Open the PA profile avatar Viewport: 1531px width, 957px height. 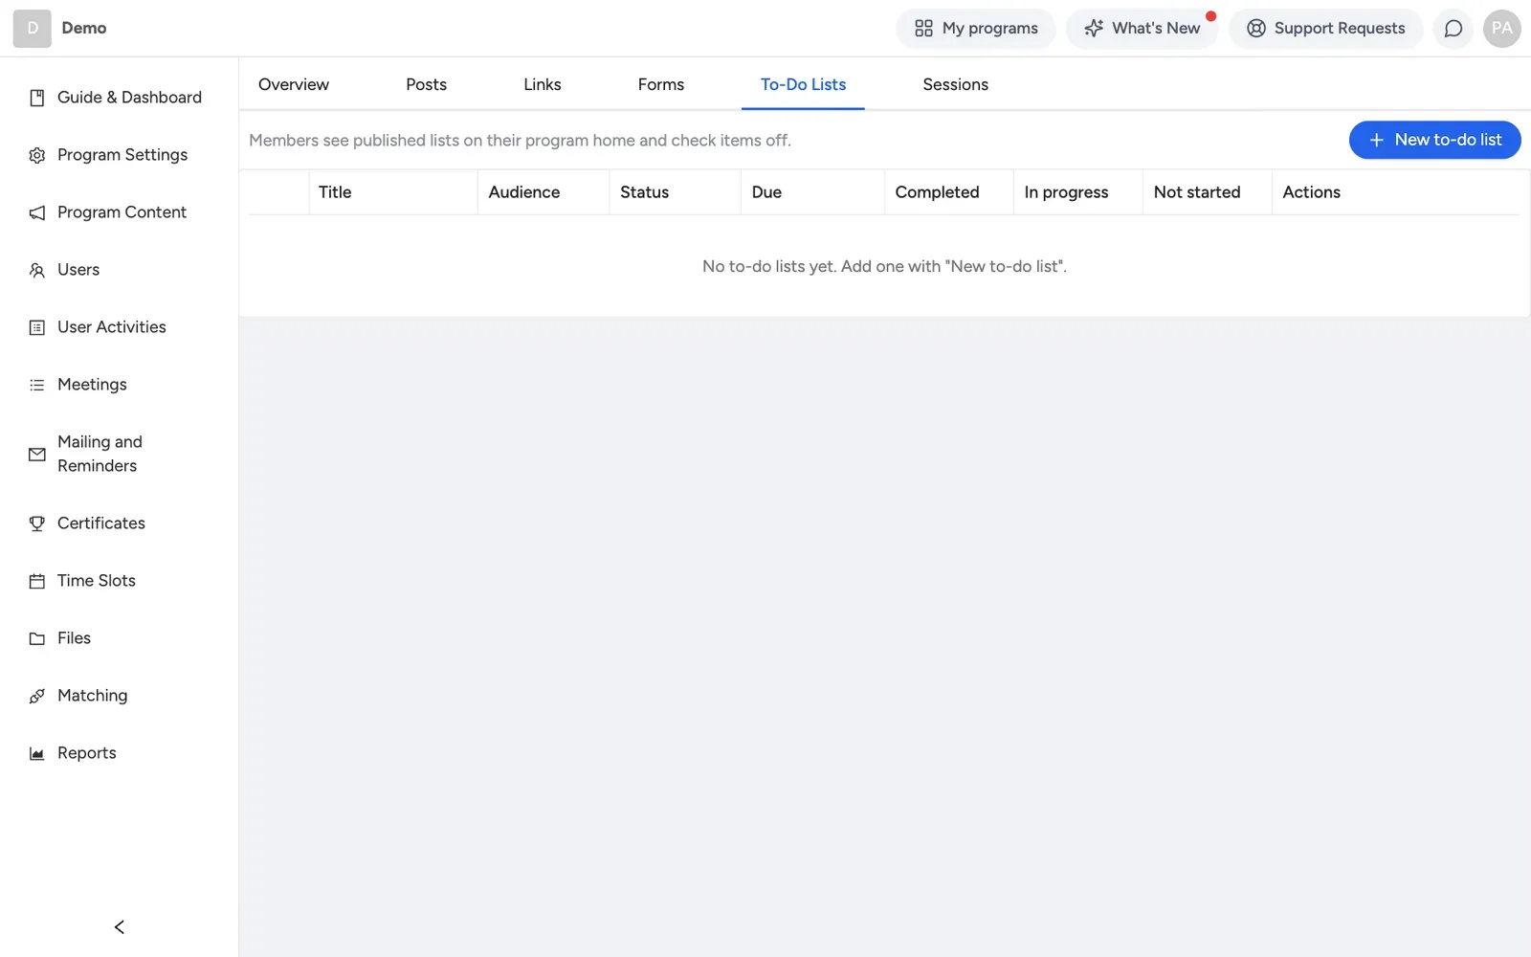point(1502,29)
